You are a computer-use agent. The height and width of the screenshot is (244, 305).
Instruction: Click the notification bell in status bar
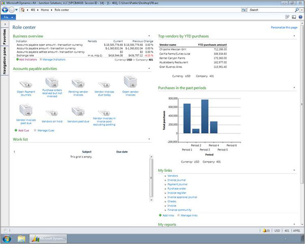264,231
